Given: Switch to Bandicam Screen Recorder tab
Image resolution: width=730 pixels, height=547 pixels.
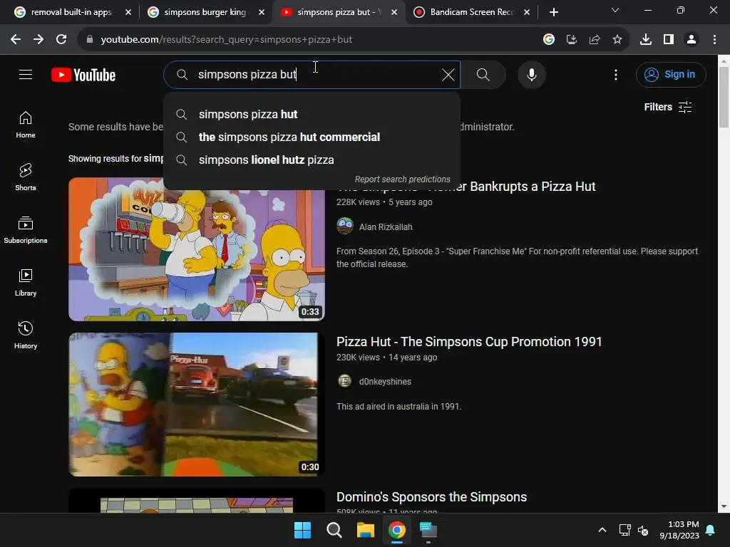Looking at the screenshot, I should [471, 12].
